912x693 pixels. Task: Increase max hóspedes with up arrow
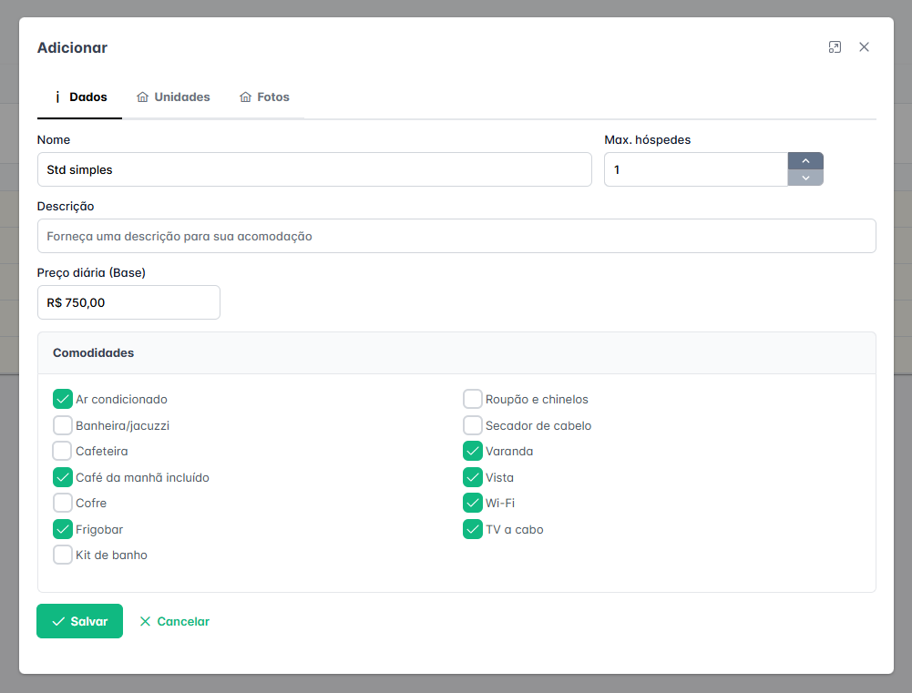(x=805, y=161)
